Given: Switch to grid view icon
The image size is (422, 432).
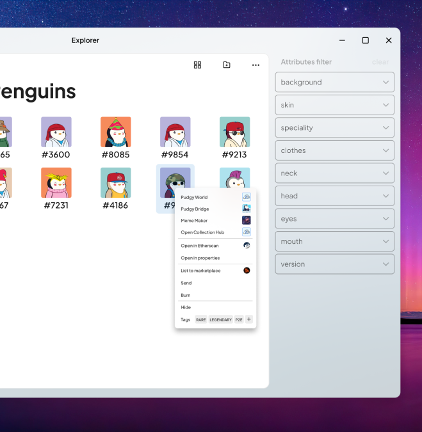Looking at the screenshot, I should point(197,65).
